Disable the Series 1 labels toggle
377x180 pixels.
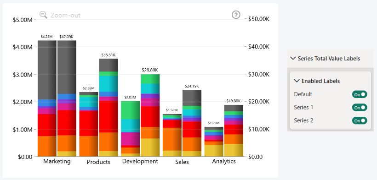360,108
